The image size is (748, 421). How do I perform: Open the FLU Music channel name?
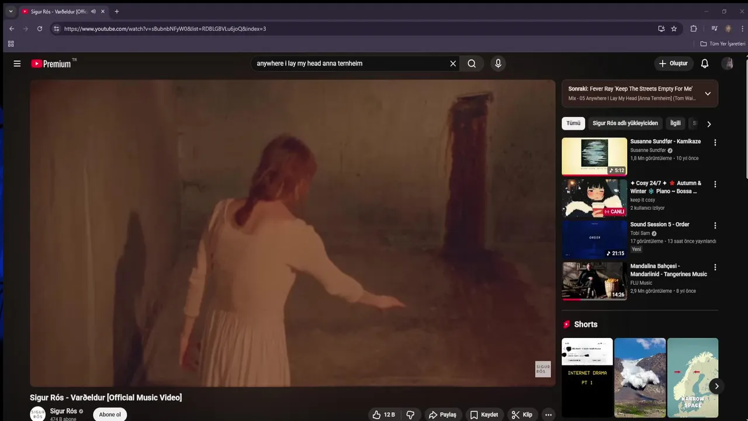(641, 283)
